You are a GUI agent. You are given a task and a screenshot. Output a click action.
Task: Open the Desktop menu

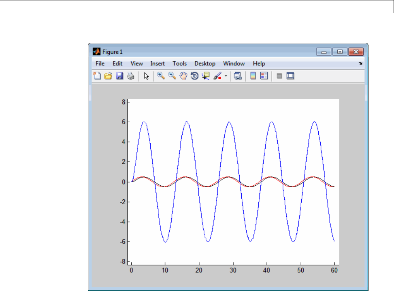click(205, 64)
